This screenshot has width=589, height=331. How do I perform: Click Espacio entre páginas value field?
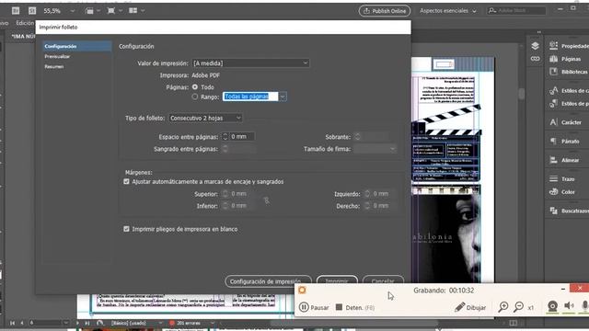(x=242, y=137)
